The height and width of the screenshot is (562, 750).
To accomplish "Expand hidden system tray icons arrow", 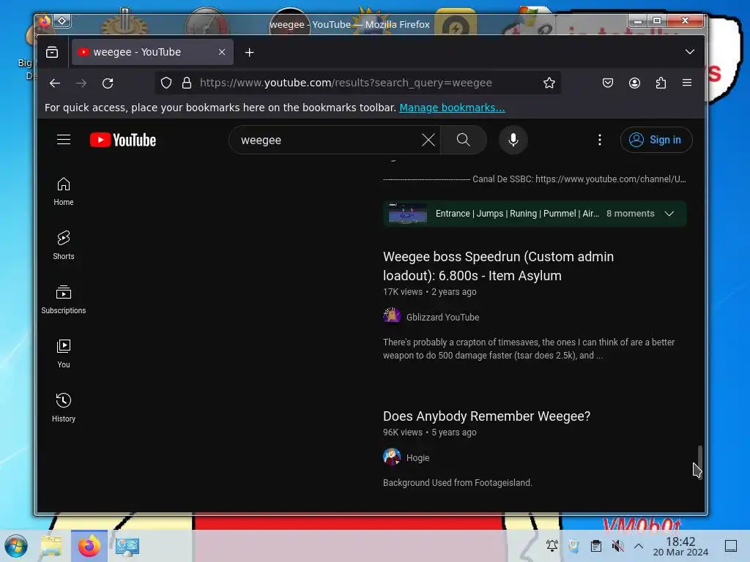I will tap(639, 546).
